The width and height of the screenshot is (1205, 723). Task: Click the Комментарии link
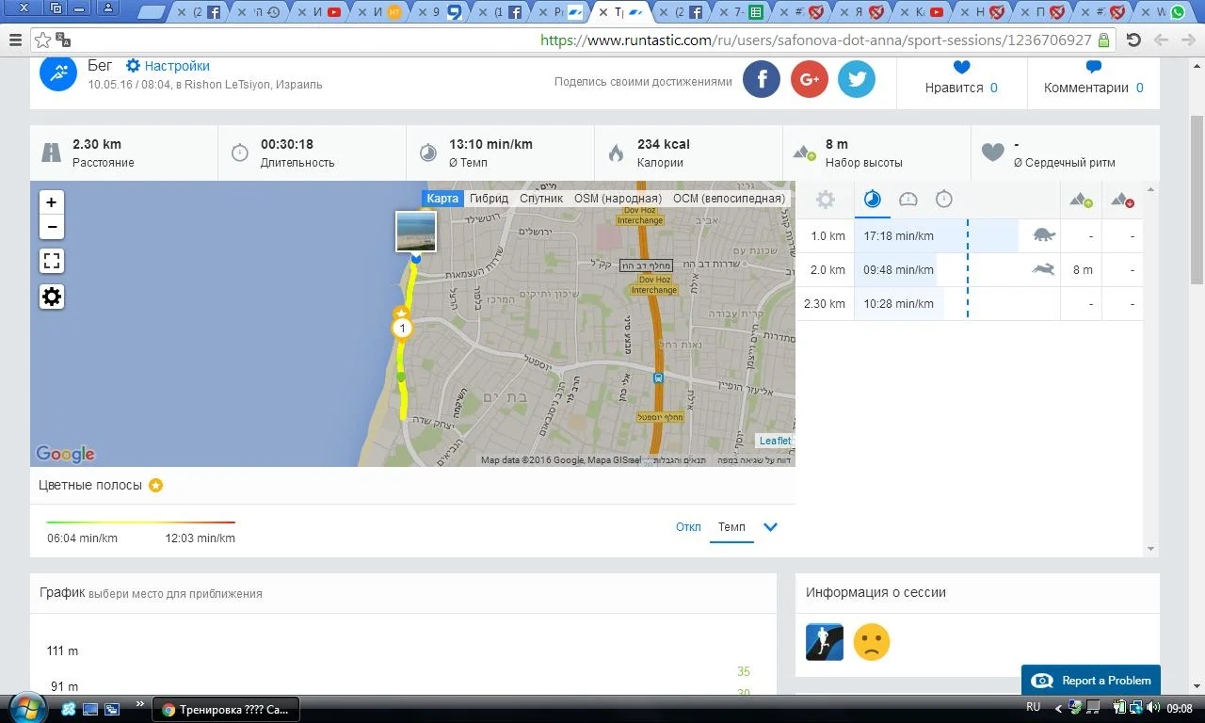1094,88
